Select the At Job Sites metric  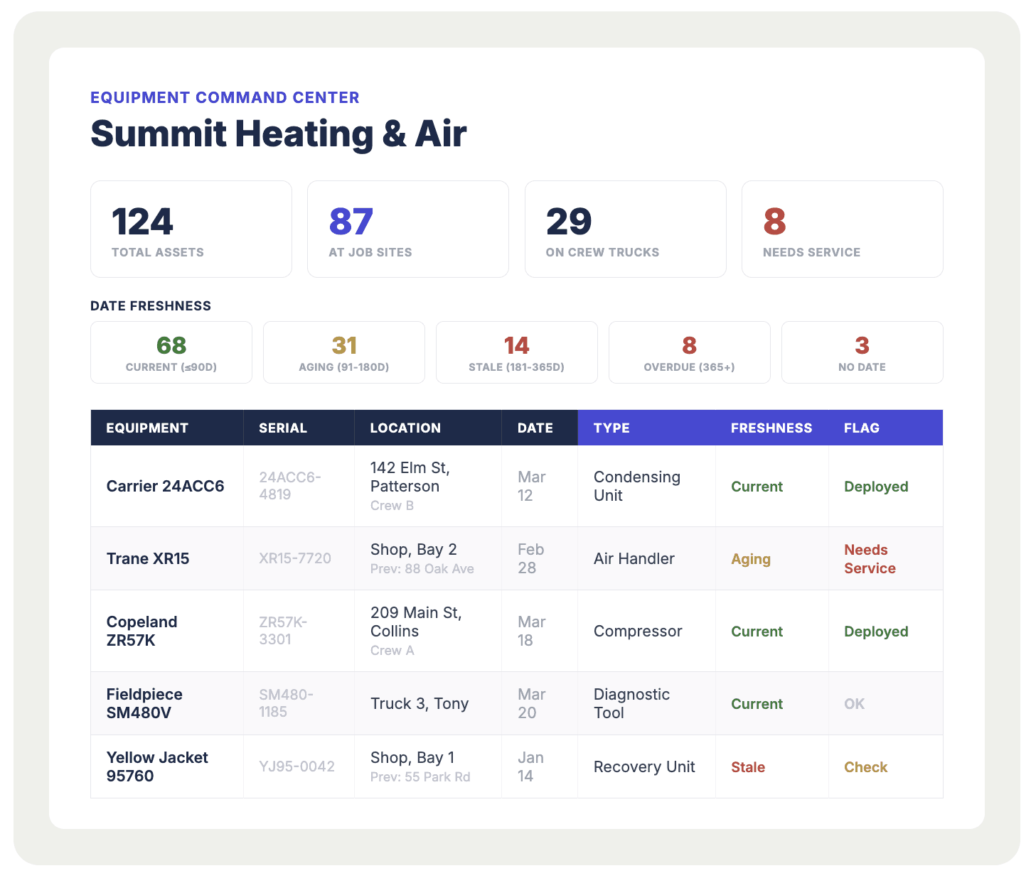click(x=407, y=229)
